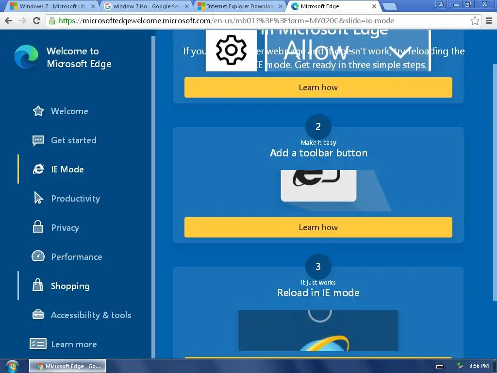
Task: Click the Shopping bag icon
Action: coord(38,285)
